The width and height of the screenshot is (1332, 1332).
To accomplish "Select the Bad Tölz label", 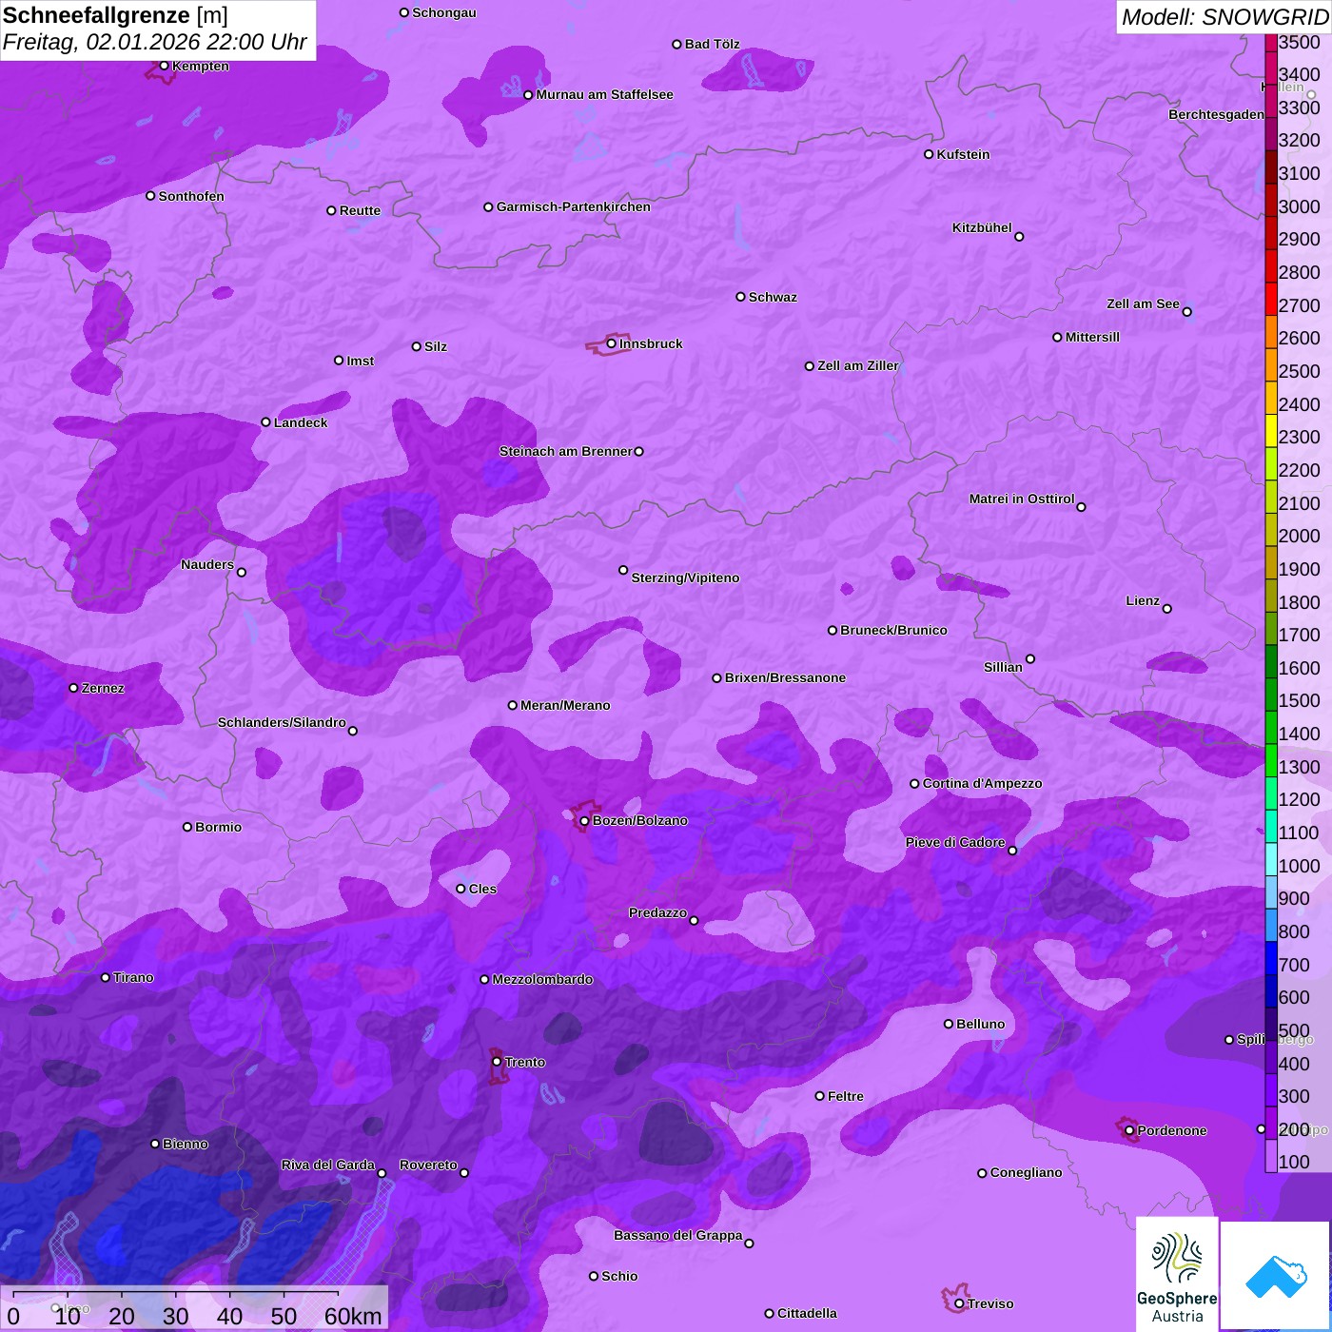I will pyautogui.click(x=712, y=44).
